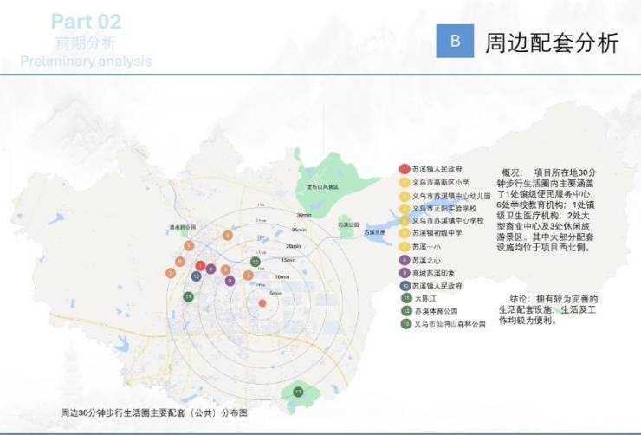Click the legend text 义乌市高新区小学
641x435 pixels.
click(441, 182)
